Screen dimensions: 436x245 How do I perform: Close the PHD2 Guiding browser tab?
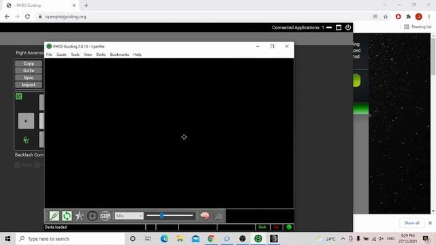tap(74, 5)
